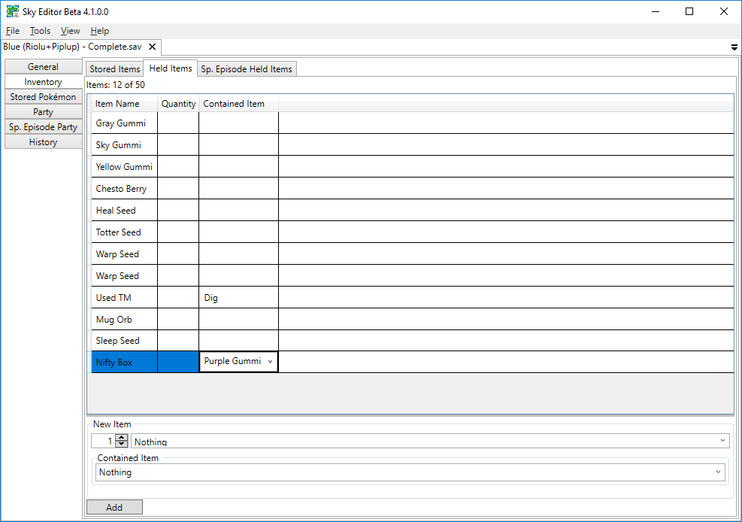The height and width of the screenshot is (522, 742).
Task: Switch to Sp. Episode Held Items tab
Action: [246, 69]
